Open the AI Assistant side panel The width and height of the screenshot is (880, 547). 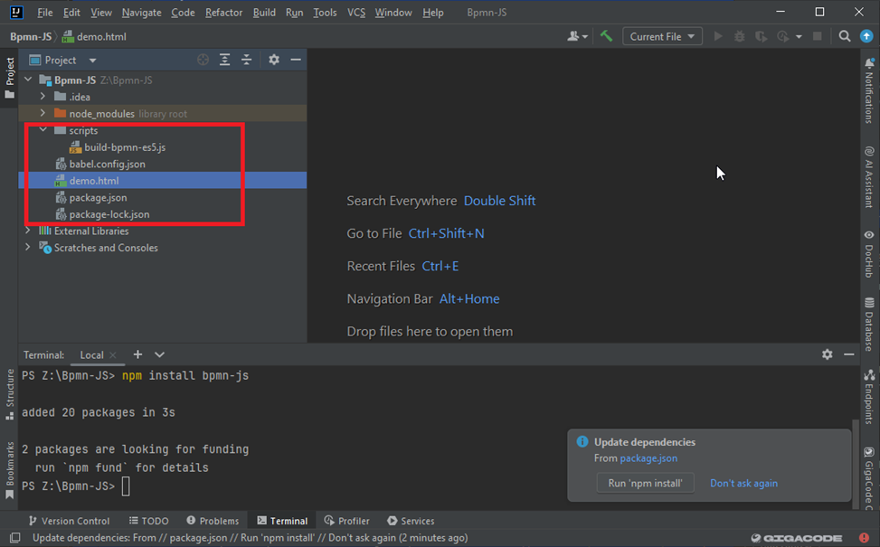[869, 176]
